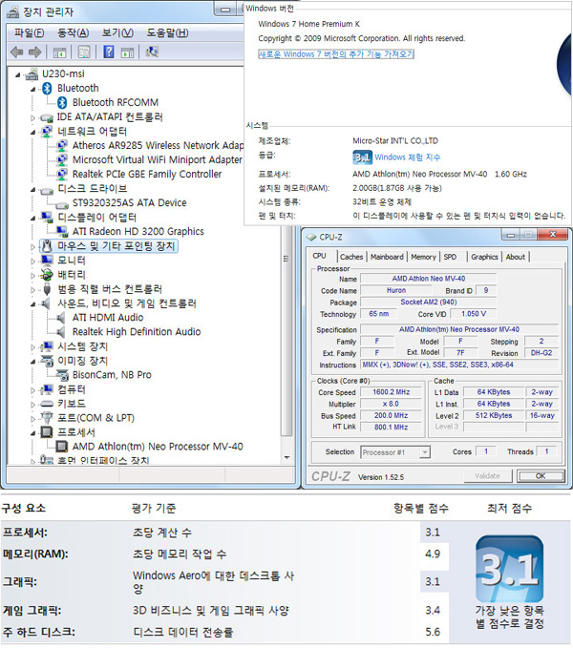The height and width of the screenshot is (648, 573).
Task: Expand the 마우스 및 기타 포인팅 장치 node
Action: click(x=33, y=247)
